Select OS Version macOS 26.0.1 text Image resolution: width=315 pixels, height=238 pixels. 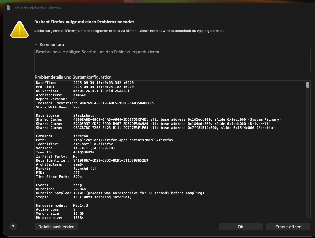(101, 91)
